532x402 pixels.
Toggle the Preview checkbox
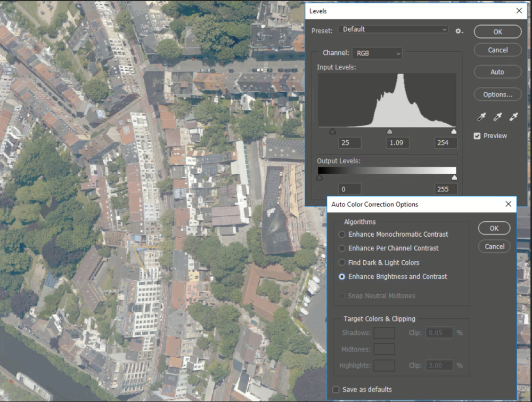(x=477, y=136)
